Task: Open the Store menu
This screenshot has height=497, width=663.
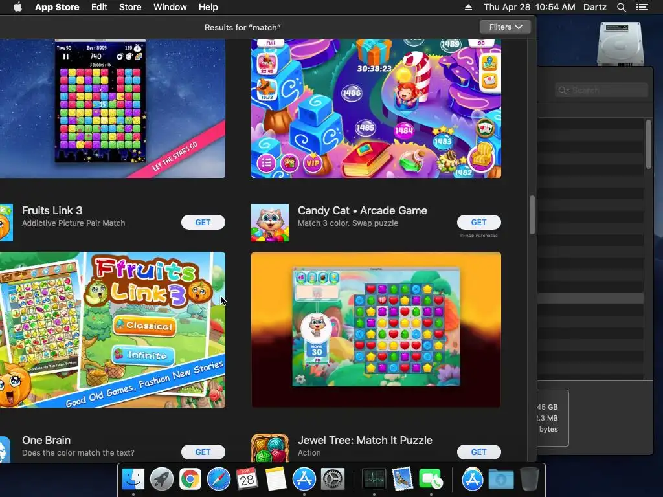Action: point(130,7)
